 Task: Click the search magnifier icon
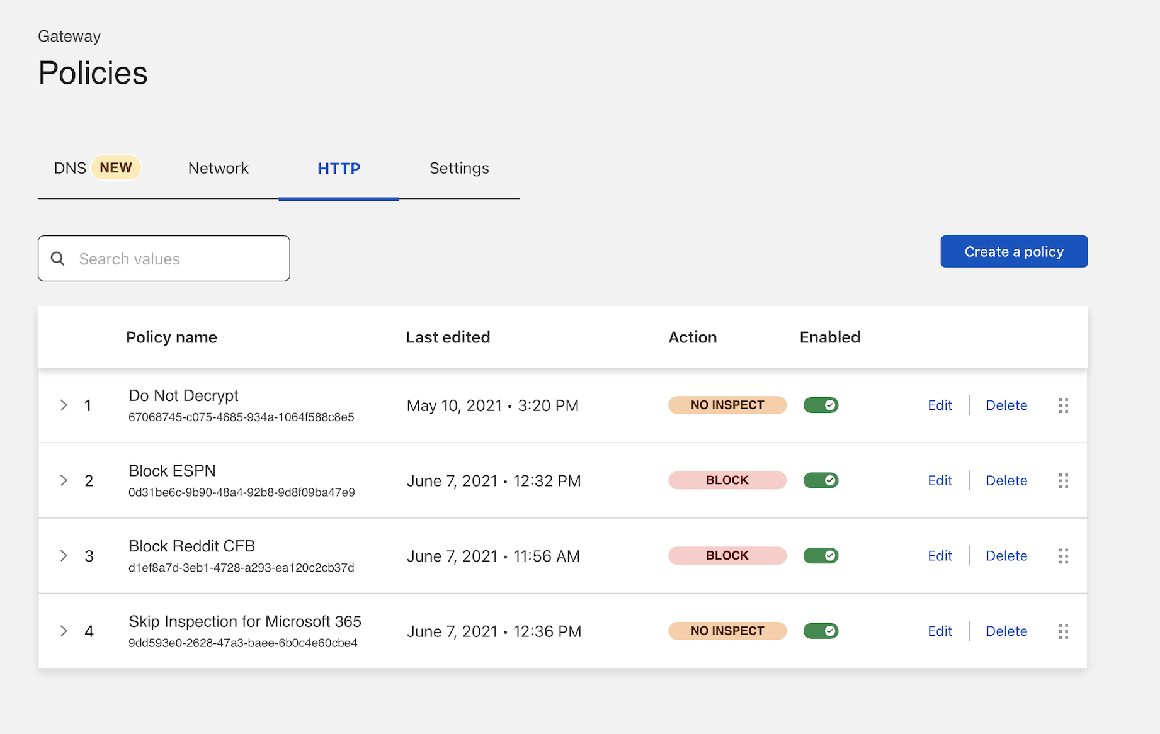point(57,259)
